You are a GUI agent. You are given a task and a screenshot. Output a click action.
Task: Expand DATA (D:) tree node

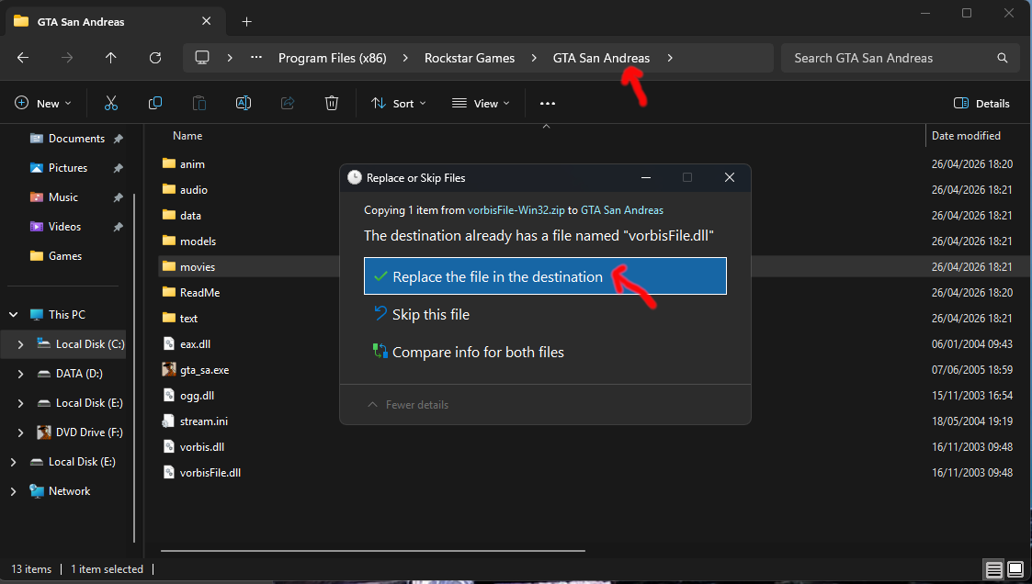20,374
